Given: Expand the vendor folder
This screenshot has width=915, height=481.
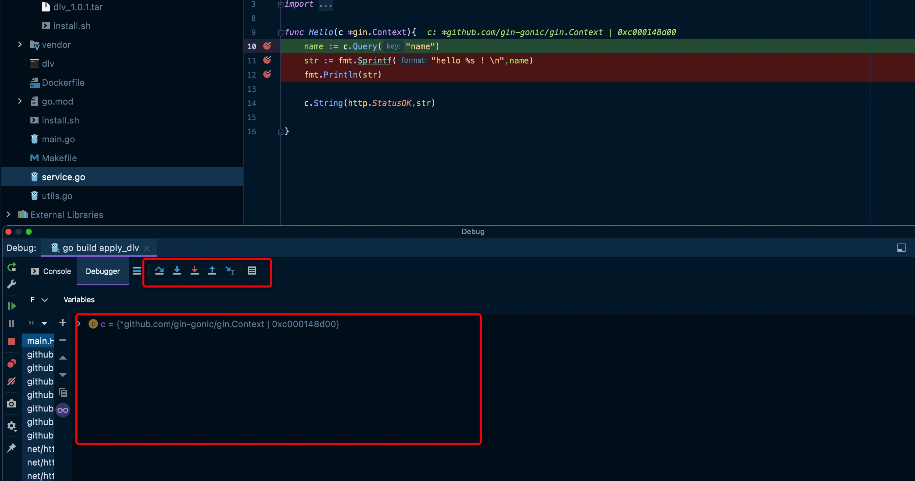Looking at the screenshot, I should click(x=20, y=45).
